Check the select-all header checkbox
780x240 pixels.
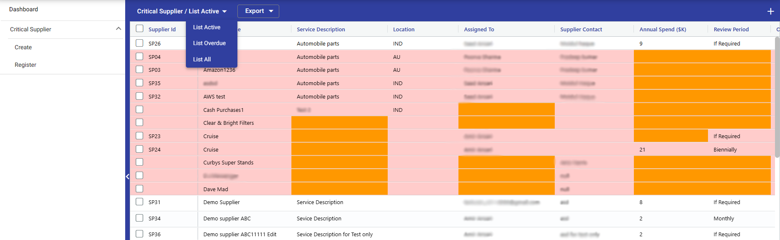[139, 29]
